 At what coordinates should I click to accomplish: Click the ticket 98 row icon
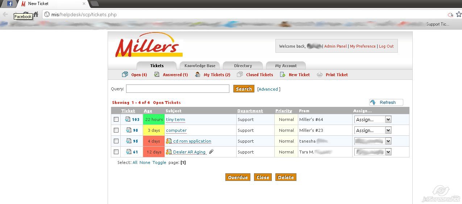pos(129,130)
